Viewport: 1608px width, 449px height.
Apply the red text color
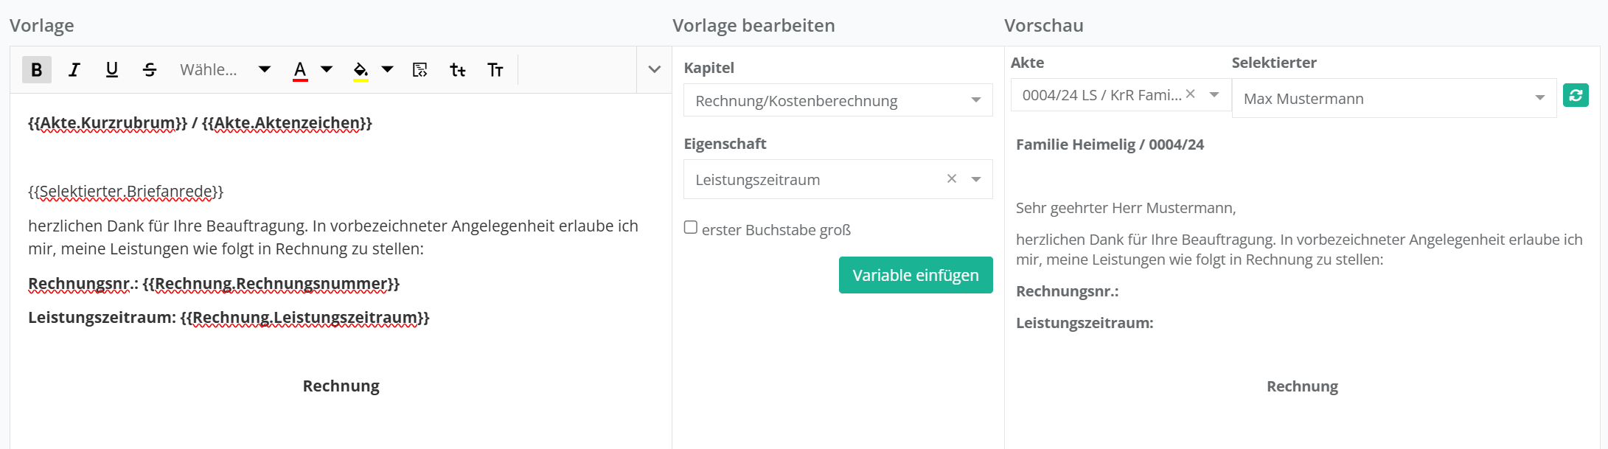pyautogui.click(x=300, y=70)
